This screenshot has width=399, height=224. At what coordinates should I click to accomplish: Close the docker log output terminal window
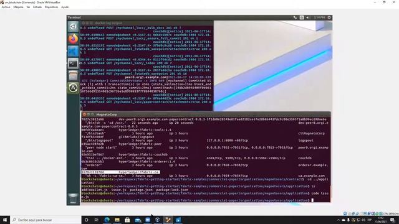point(83,23)
